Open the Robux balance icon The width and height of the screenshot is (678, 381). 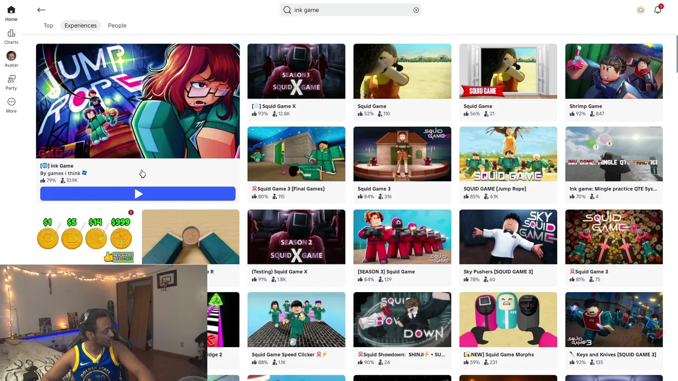pyautogui.click(x=640, y=10)
